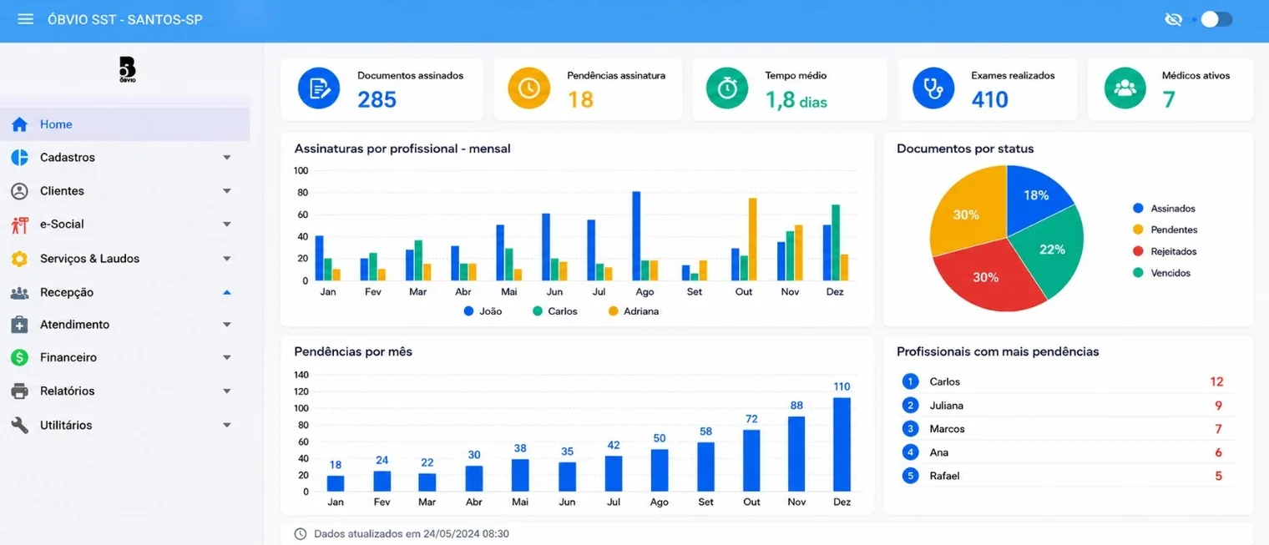Click the Financeiro dollar icon

click(19, 357)
